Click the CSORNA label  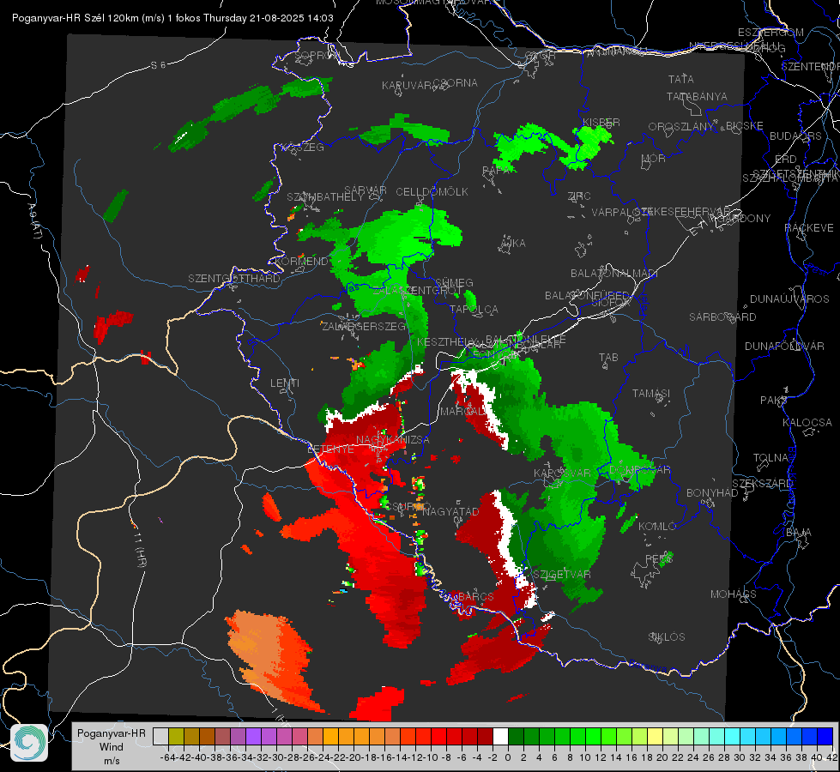(456, 83)
